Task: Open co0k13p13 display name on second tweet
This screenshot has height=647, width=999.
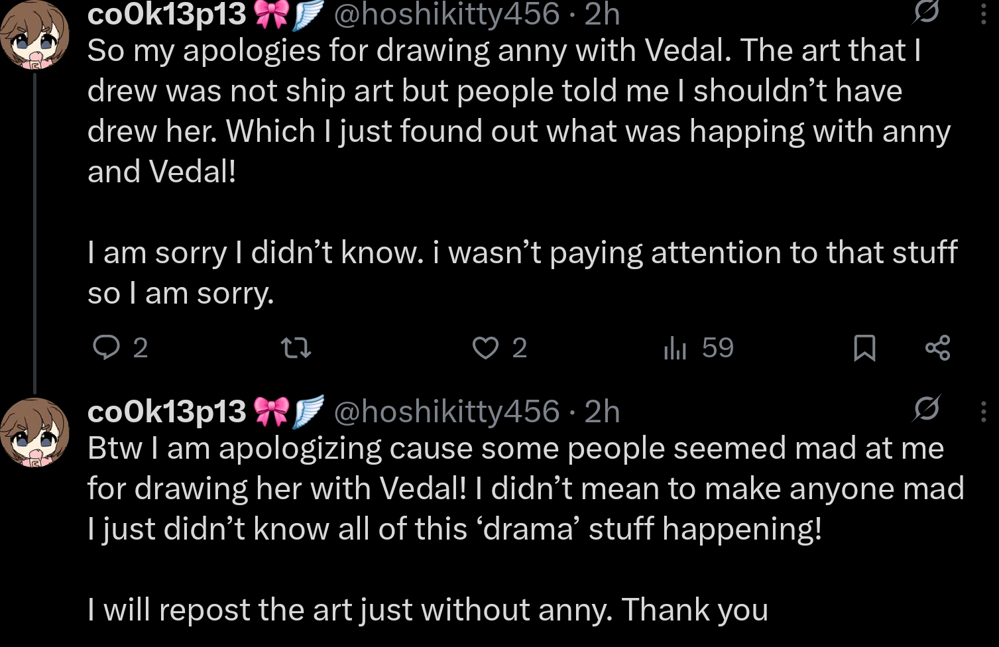Action: [166, 412]
